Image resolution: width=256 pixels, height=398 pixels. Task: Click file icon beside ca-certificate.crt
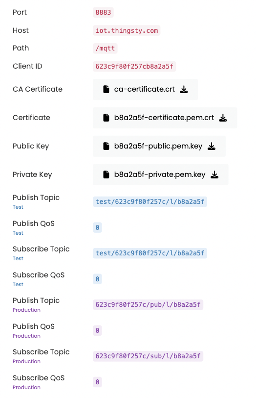[106, 89]
